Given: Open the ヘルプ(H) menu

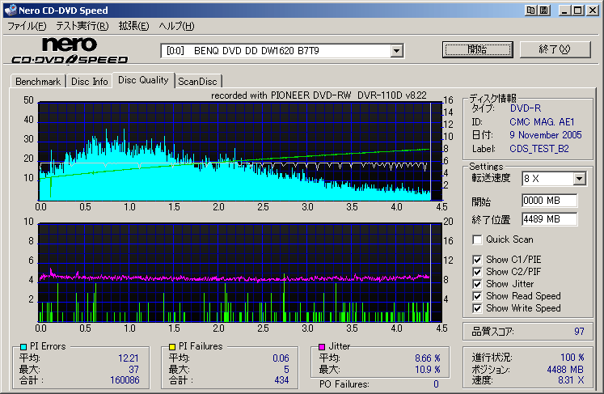Looking at the screenshot, I should click(x=177, y=26).
